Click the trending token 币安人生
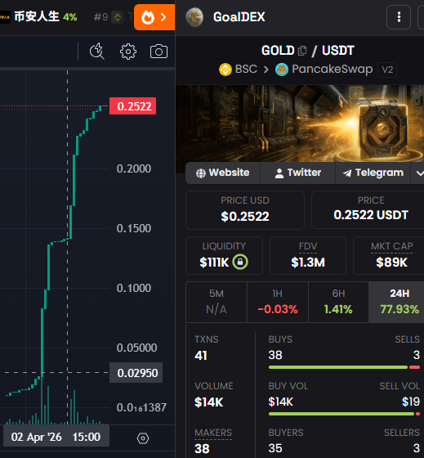Screen dimensions: 424x458 (37, 16)
